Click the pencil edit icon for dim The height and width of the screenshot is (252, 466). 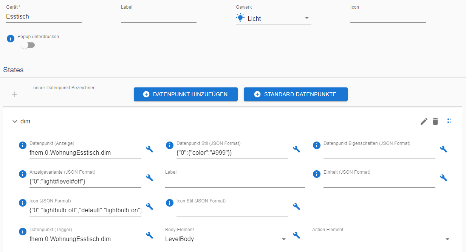coord(424,121)
